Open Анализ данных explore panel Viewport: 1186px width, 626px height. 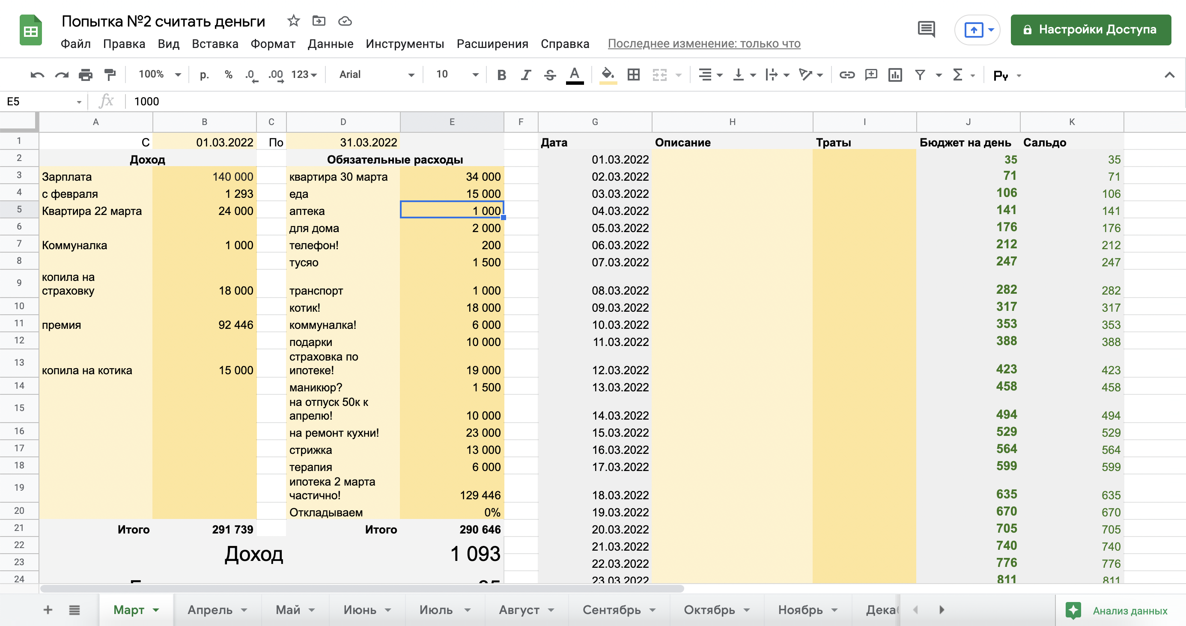click(x=1117, y=610)
